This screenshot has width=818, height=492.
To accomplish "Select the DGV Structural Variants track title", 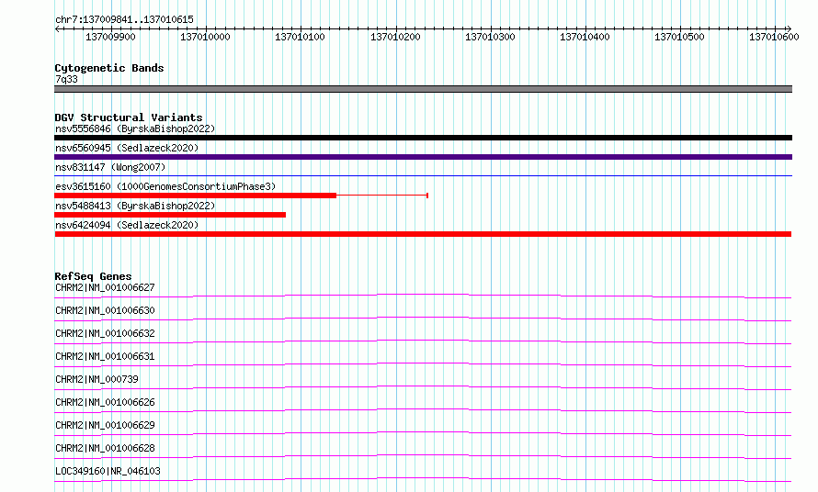I will (129, 117).
